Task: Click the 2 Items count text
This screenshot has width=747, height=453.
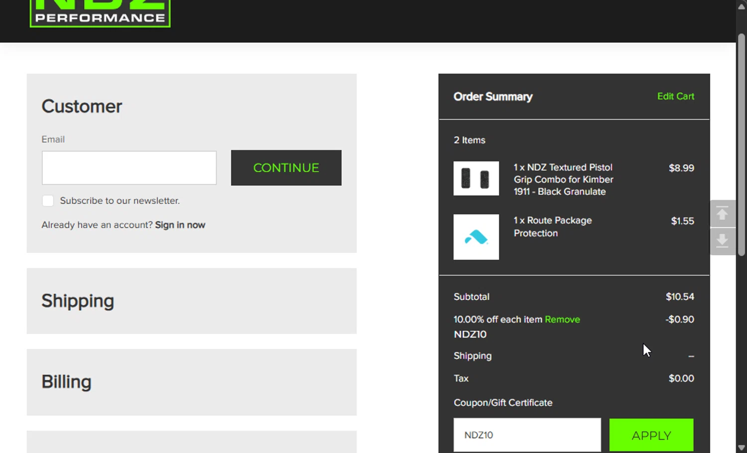Action: click(469, 140)
